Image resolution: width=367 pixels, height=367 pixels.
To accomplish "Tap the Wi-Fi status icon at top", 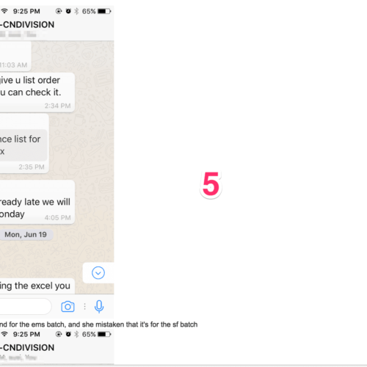I will tap(4, 11).
